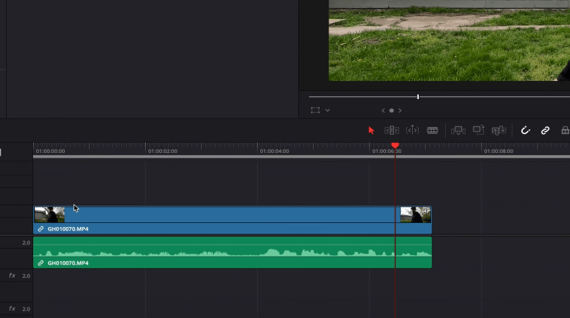Click link icon on blue video clip

40,229
